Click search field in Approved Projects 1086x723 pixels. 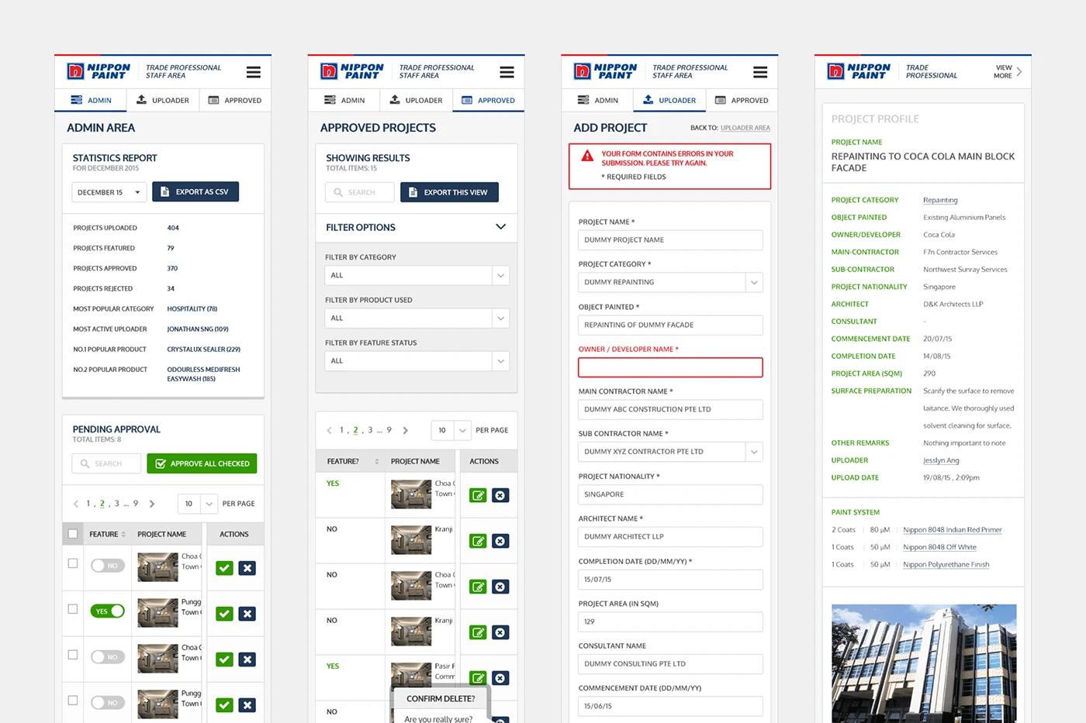pyautogui.click(x=360, y=192)
